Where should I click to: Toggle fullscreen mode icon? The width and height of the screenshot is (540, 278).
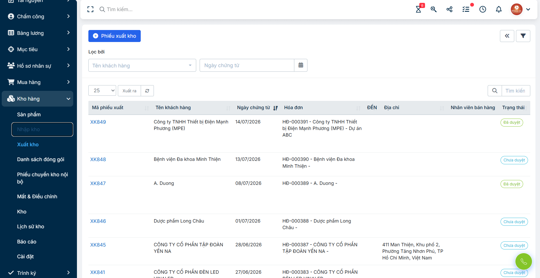pos(90,9)
